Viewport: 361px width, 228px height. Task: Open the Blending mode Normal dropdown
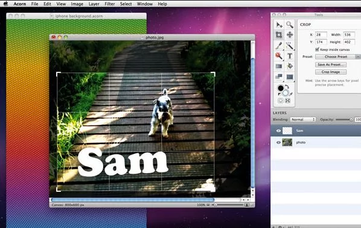pyautogui.click(x=302, y=119)
